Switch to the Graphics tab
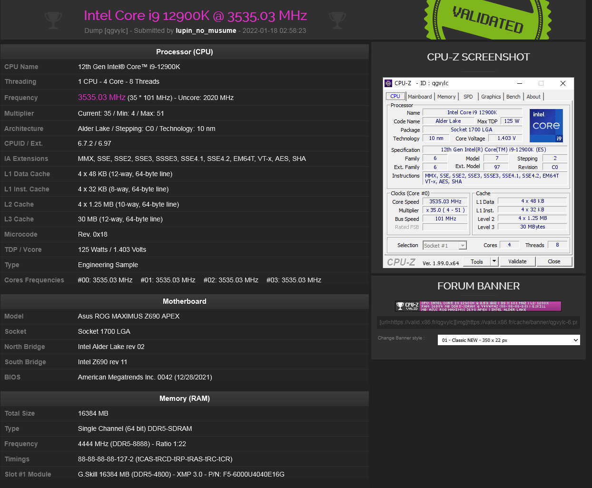This screenshot has height=488, width=592. pos(491,97)
